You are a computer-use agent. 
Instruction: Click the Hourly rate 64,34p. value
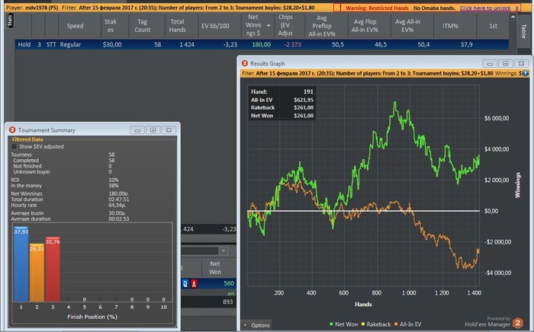pyautogui.click(x=117, y=206)
